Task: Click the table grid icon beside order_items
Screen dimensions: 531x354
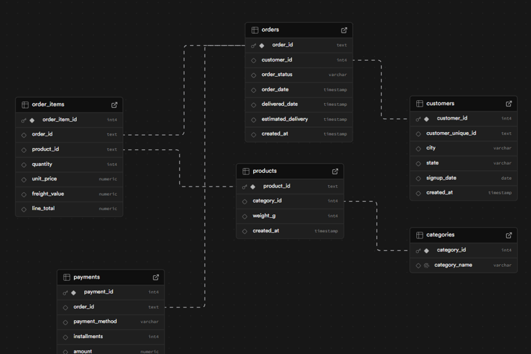Action: click(x=25, y=104)
